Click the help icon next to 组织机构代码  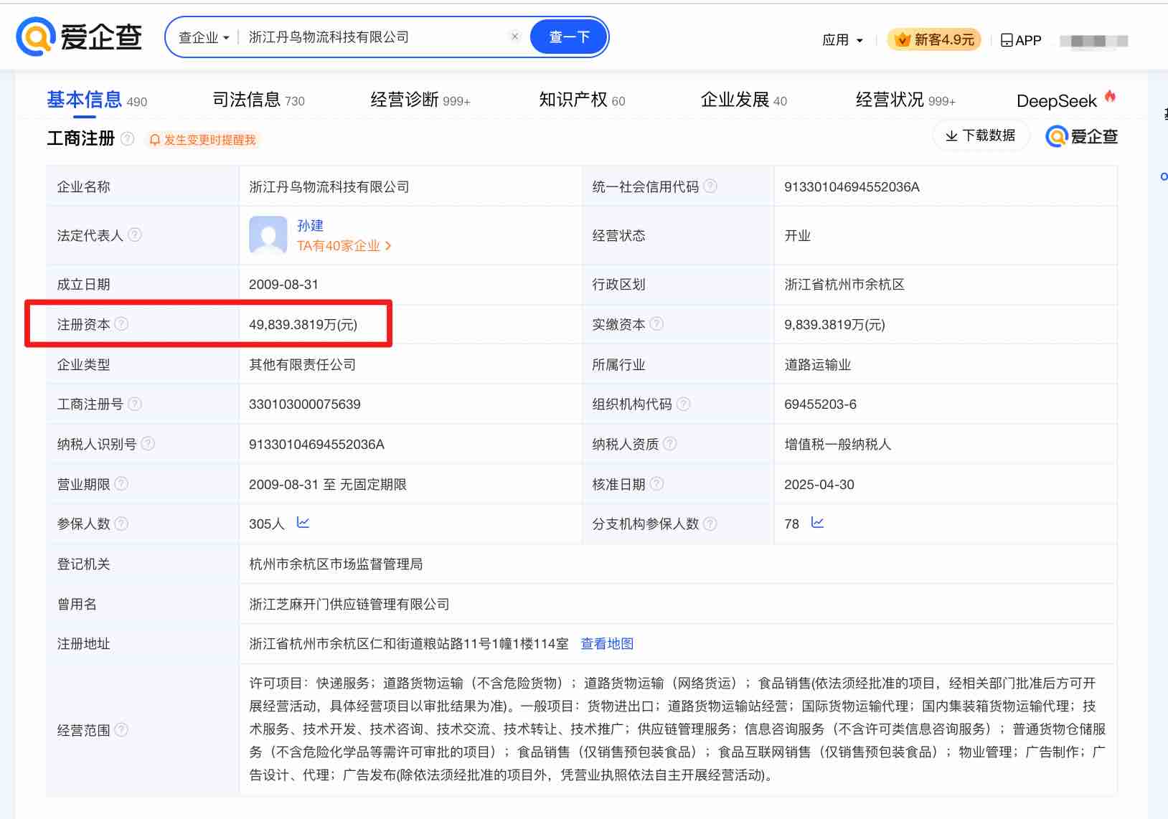[x=684, y=404]
